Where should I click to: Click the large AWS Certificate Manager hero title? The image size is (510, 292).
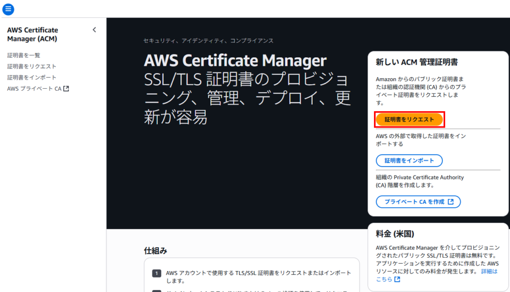click(x=235, y=61)
